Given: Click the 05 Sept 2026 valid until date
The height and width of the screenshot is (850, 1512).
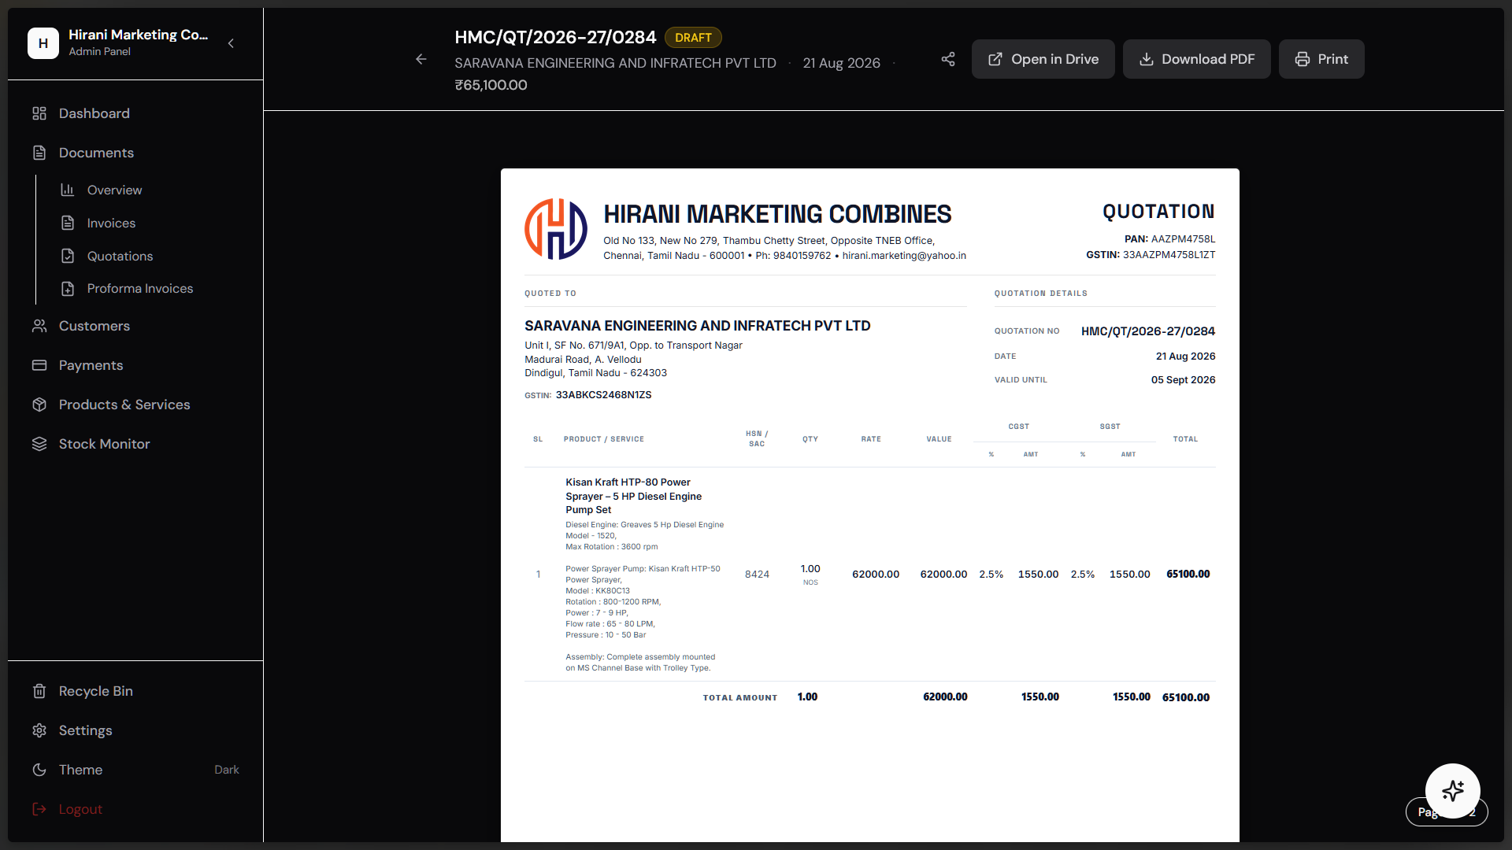Looking at the screenshot, I should coord(1183,380).
